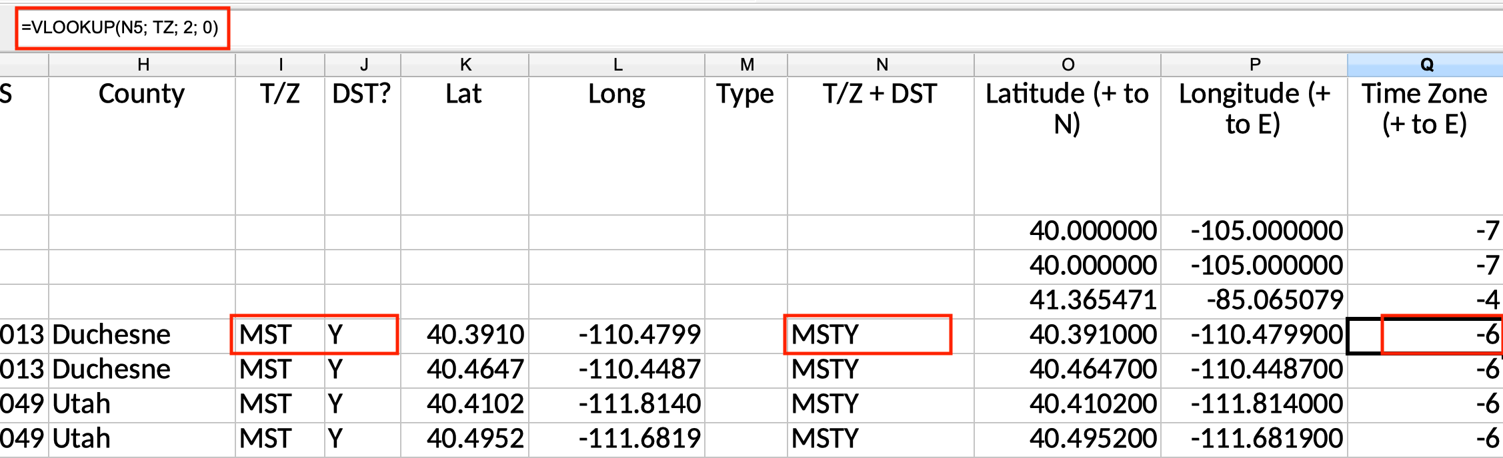Viewport: 1503px width, 458px height.
Task: Select the Long header cell
Action: point(617,146)
